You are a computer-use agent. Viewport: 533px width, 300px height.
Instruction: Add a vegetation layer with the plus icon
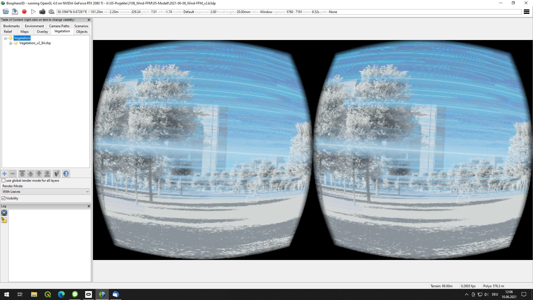[x=4, y=174]
